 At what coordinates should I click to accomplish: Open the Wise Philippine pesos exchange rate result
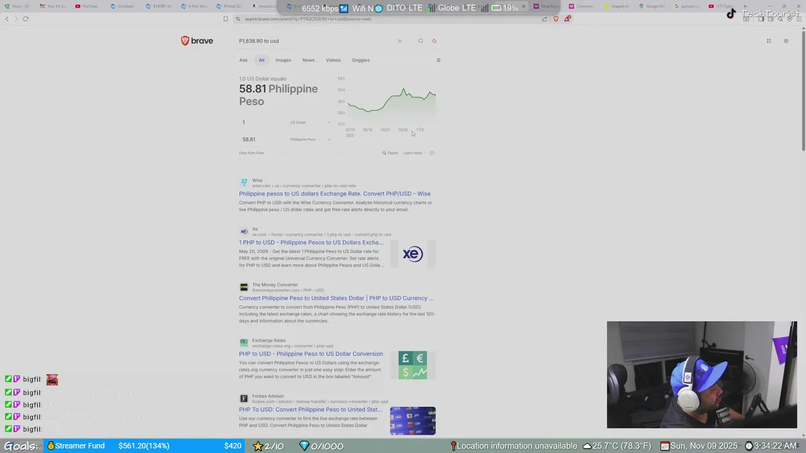[x=334, y=194]
